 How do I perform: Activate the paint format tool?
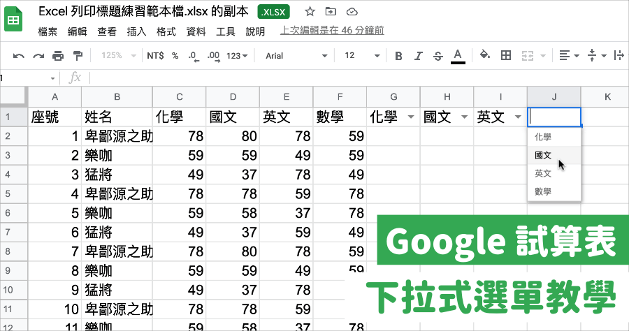point(78,56)
